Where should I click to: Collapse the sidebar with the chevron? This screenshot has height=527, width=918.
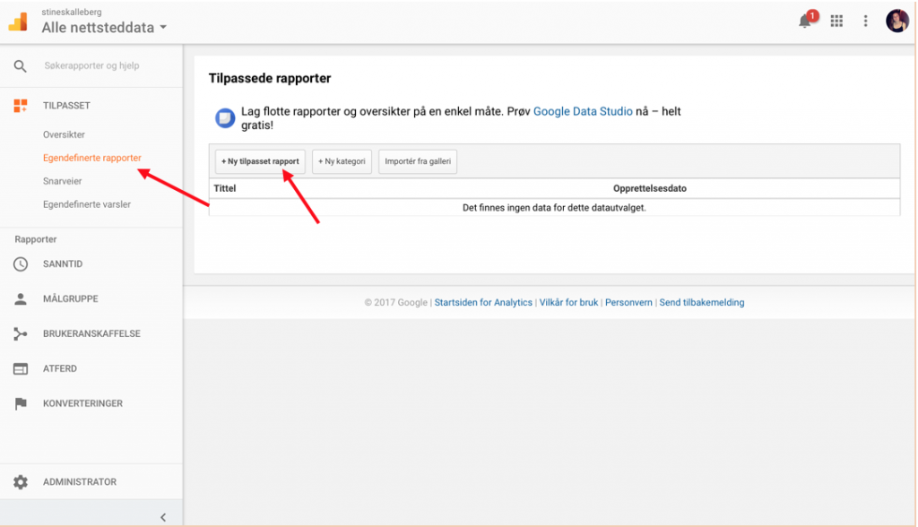(x=163, y=517)
